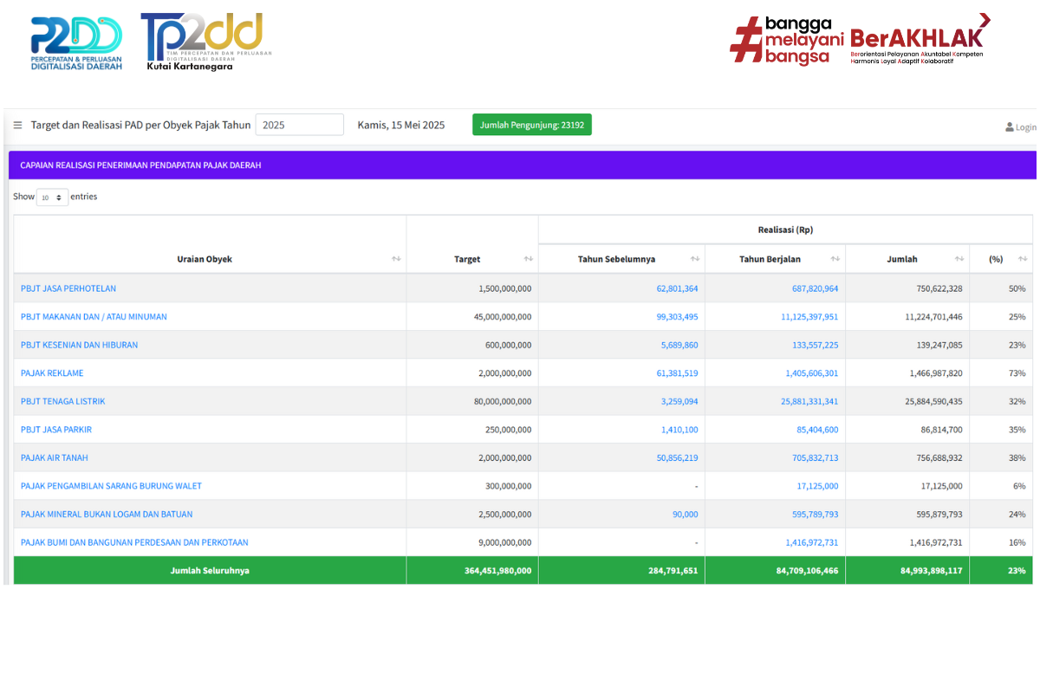Click the year 2025 input field
The image size is (1040, 693).
click(299, 125)
